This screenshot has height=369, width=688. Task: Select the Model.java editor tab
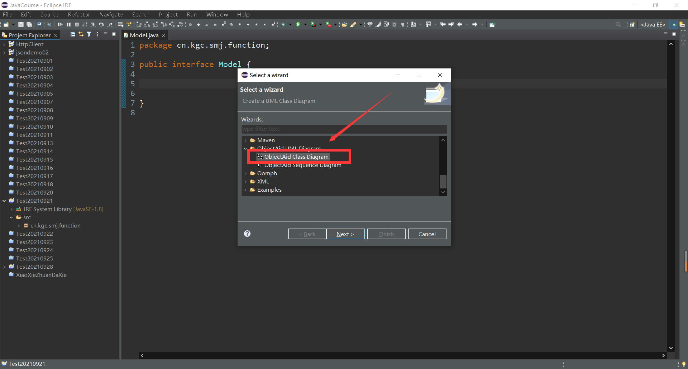click(144, 35)
